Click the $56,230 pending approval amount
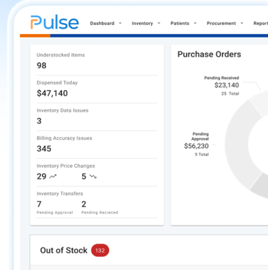268x270 pixels. (x=196, y=146)
